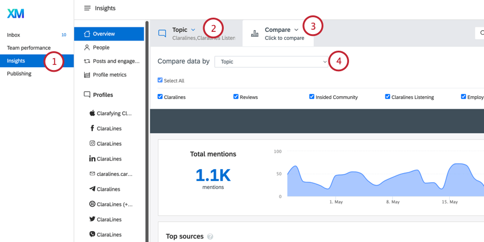Uncheck the Claralines topic checkbox
The image size is (484, 242).
(x=160, y=97)
